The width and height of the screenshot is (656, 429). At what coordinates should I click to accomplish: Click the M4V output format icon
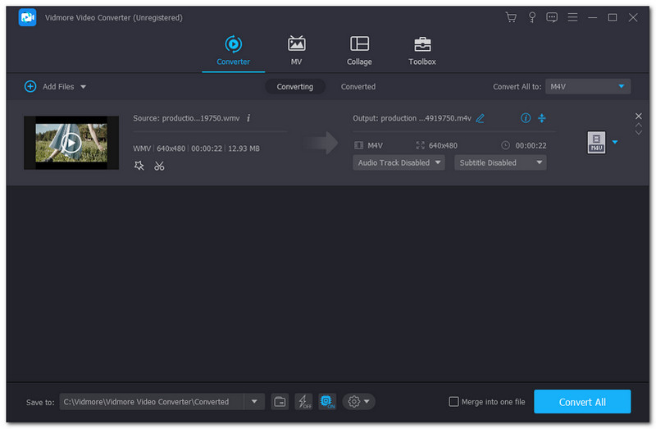pos(596,143)
